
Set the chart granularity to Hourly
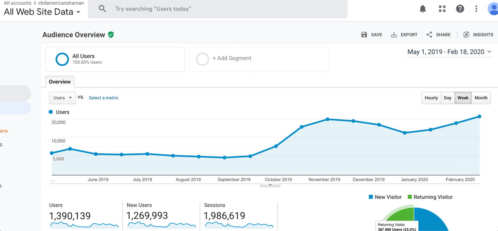pyautogui.click(x=431, y=98)
